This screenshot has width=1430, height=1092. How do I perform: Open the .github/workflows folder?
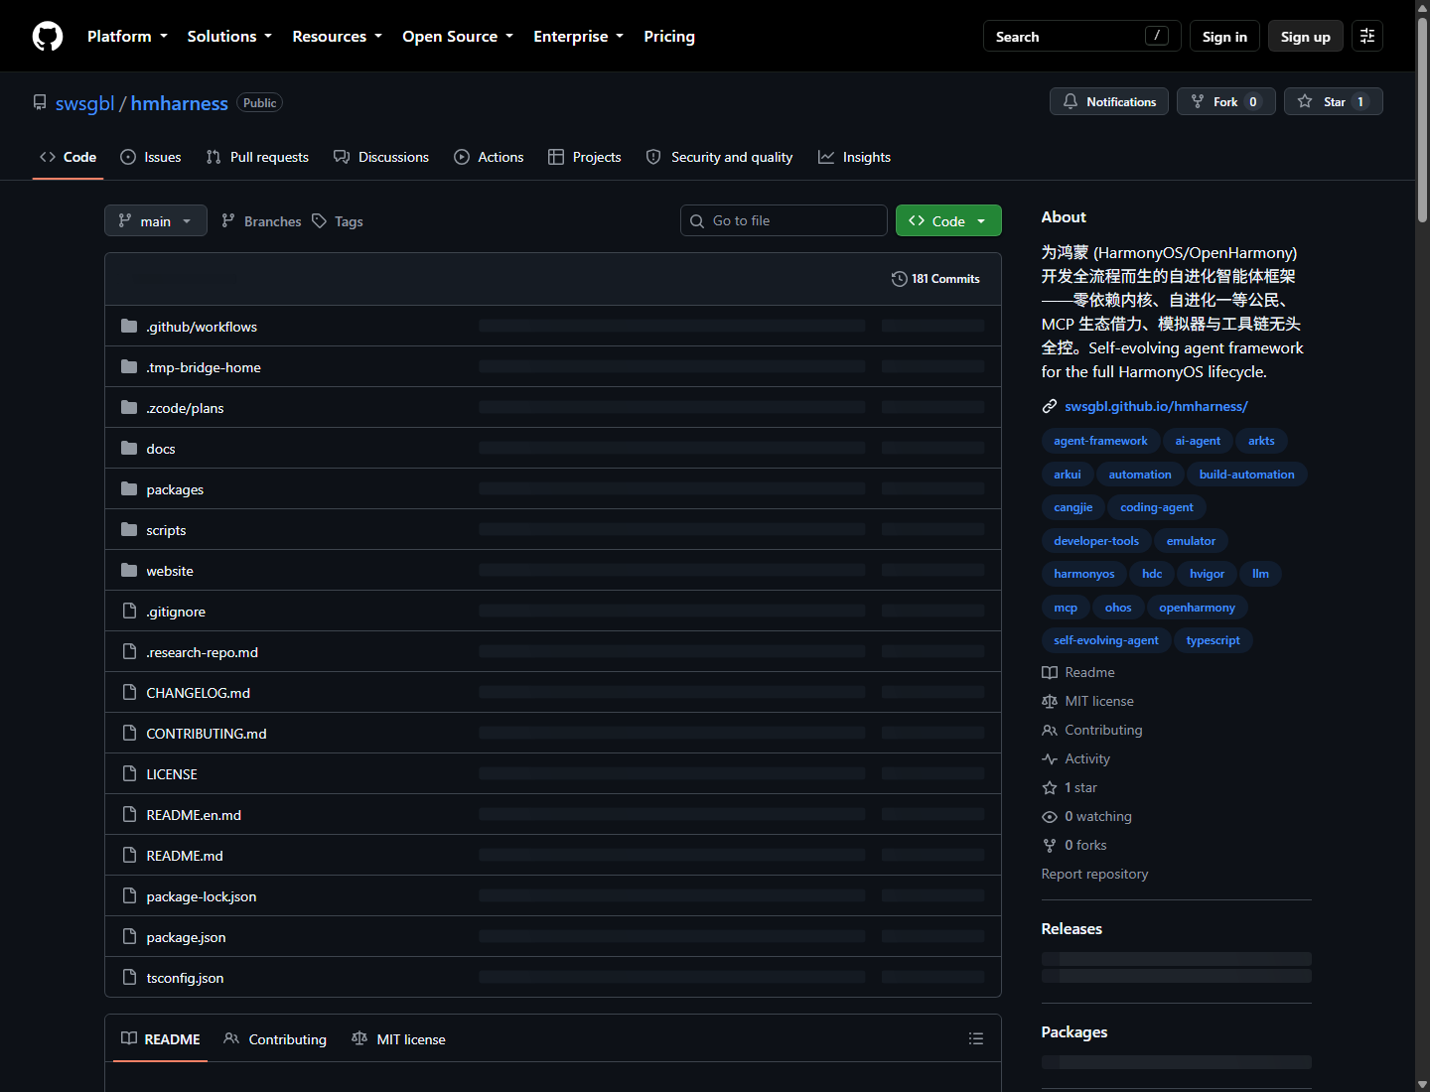(x=202, y=327)
